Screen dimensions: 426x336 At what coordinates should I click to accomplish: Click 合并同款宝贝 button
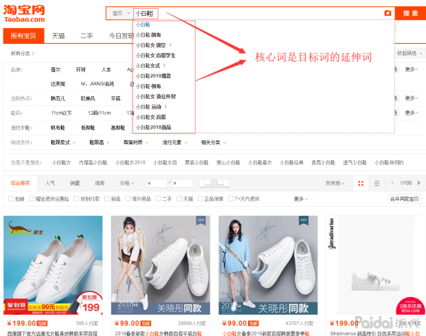404,199
